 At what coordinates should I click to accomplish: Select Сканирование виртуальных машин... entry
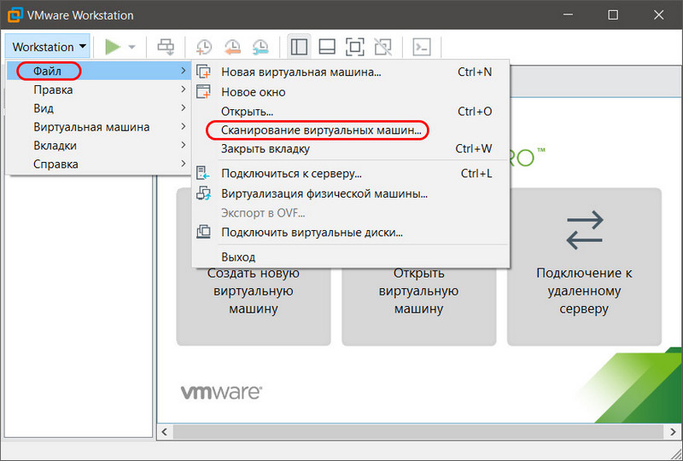(351, 130)
